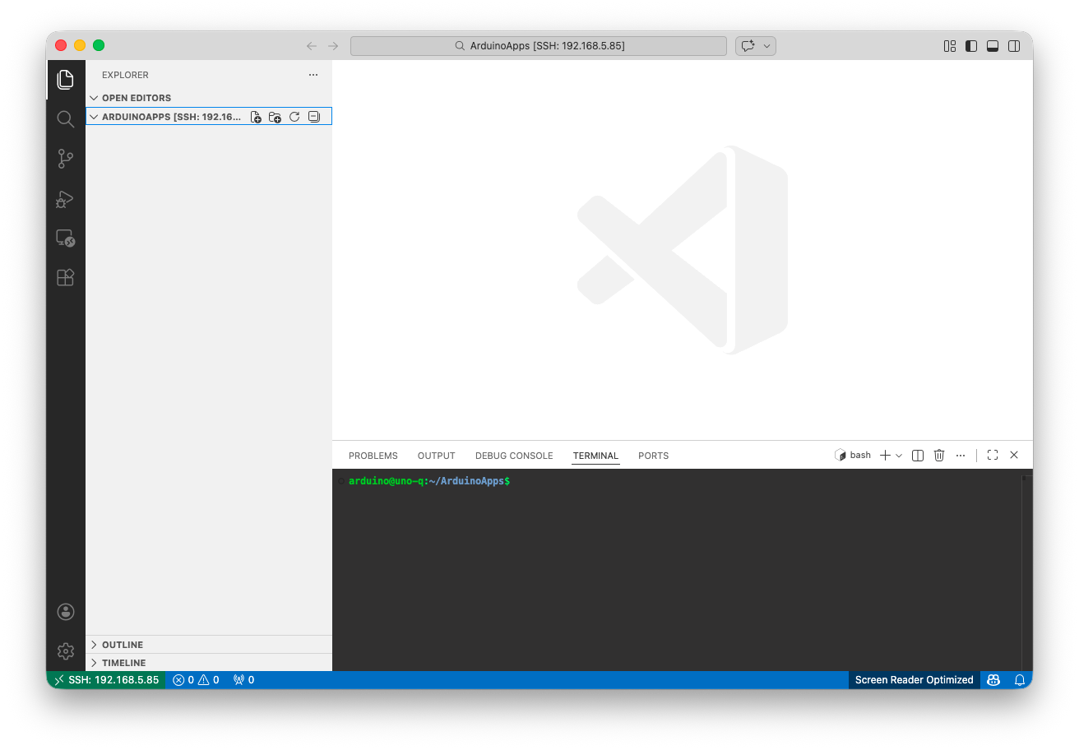Open the Explorer view in activity bar
1079x750 pixels.
pyautogui.click(x=66, y=80)
